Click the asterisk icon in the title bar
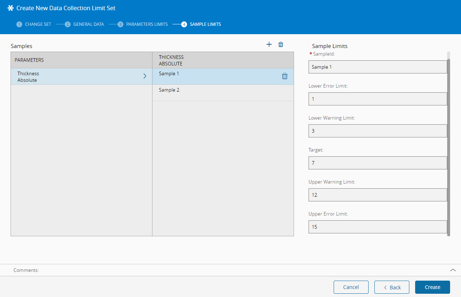Viewport: 461px width, 297px height. (x=11, y=8)
